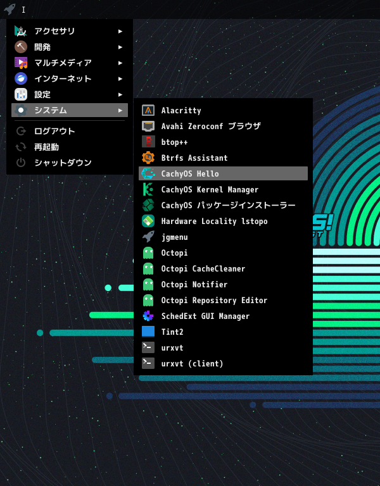
Task: Select the jgmenu text entry
Action: [x=174, y=237]
